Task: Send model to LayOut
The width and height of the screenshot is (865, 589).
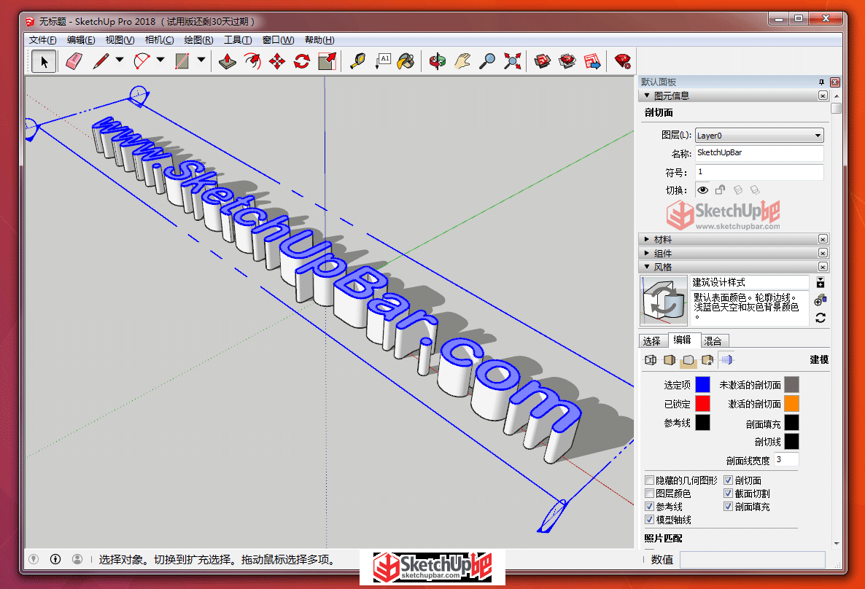Action: (592, 61)
